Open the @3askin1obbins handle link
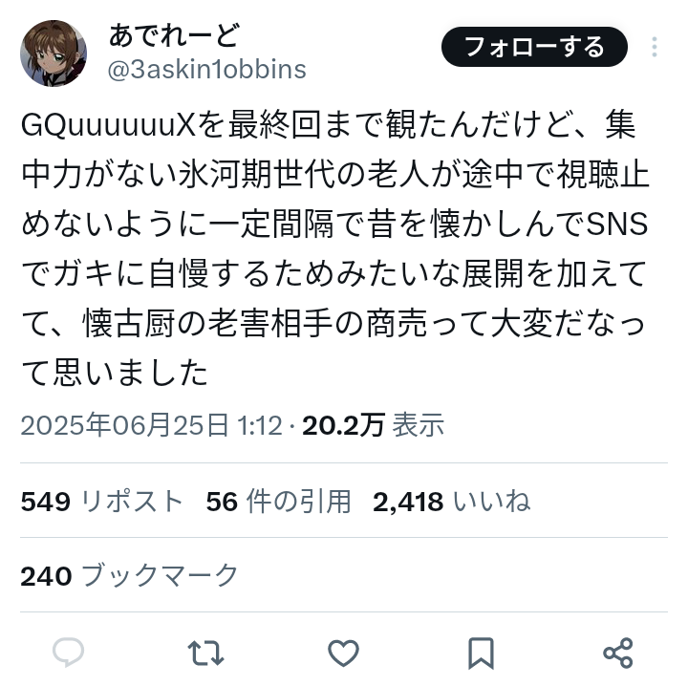 pos(206,70)
